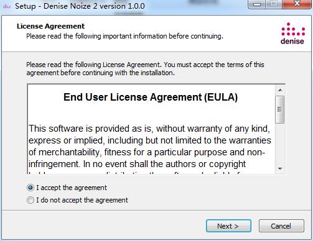Image resolution: width=313 pixels, height=241 pixels.
Task: Abort installation with the Cancel button
Action: coord(281,226)
